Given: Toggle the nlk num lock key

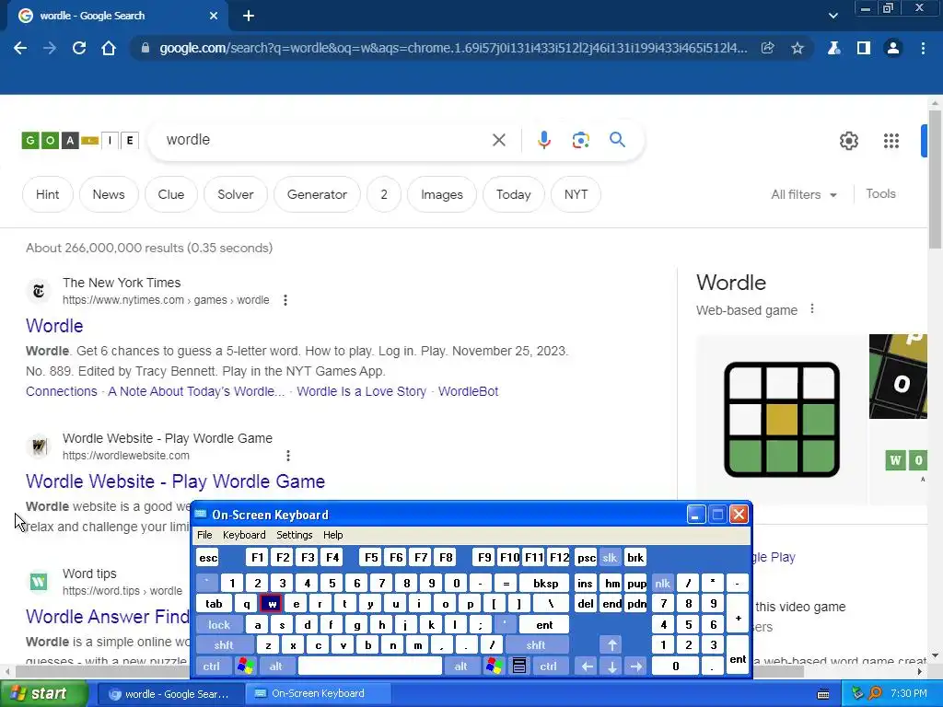Looking at the screenshot, I should (x=662, y=583).
